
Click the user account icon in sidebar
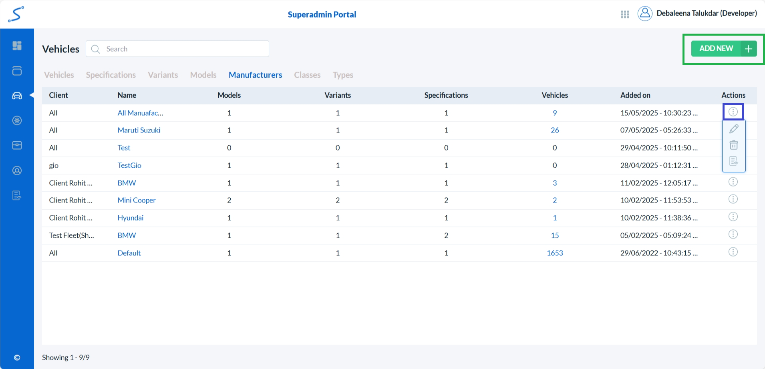pos(17,170)
